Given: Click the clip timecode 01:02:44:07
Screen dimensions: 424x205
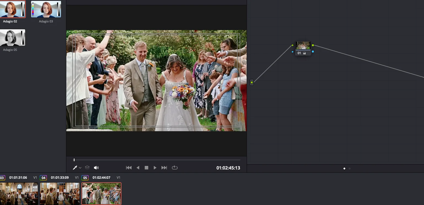Looking at the screenshot, I should point(101,178).
